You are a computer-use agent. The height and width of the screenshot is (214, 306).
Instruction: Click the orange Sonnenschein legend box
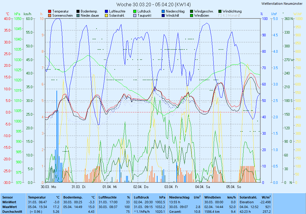pos(50,15)
